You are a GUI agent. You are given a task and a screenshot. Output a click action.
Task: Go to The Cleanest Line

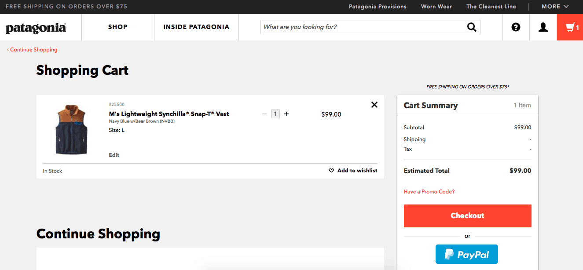[x=491, y=7]
